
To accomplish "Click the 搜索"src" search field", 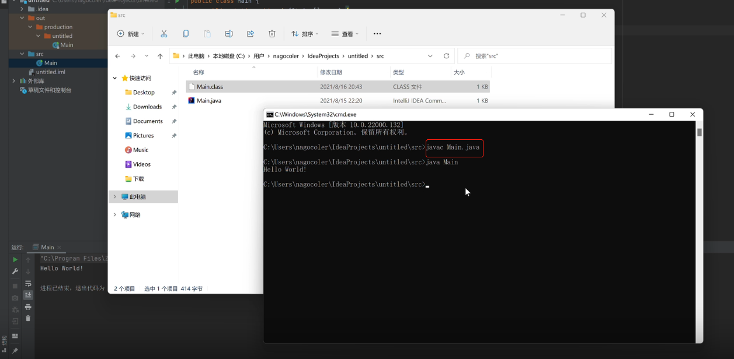I will pyautogui.click(x=534, y=56).
